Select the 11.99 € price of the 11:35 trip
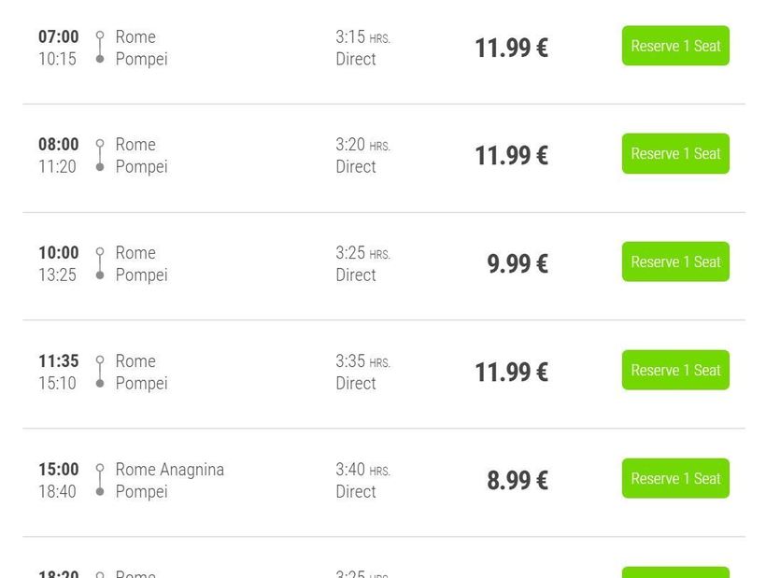766x578 pixels. click(x=511, y=373)
